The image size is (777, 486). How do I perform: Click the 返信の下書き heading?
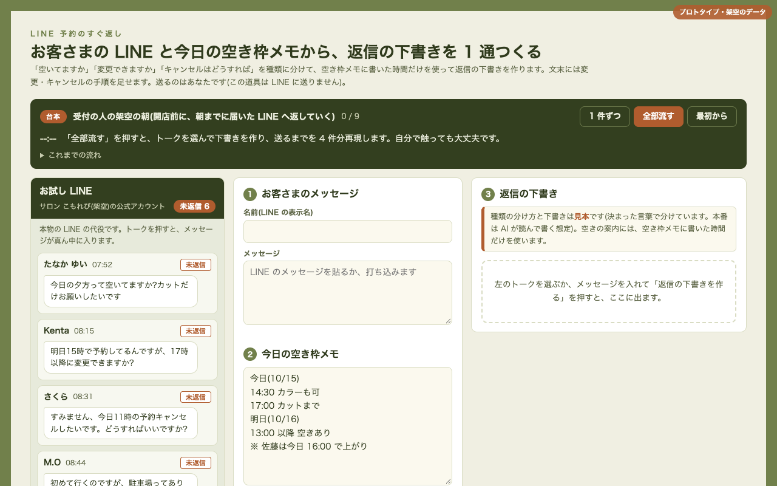pyautogui.click(x=529, y=194)
